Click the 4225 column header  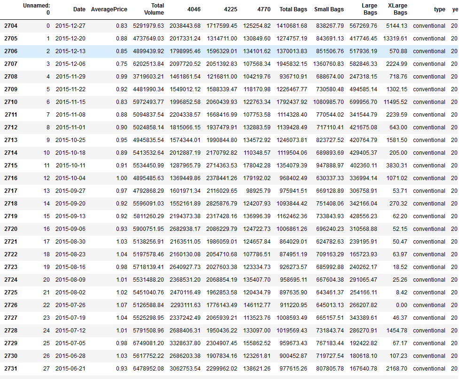click(230, 9)
